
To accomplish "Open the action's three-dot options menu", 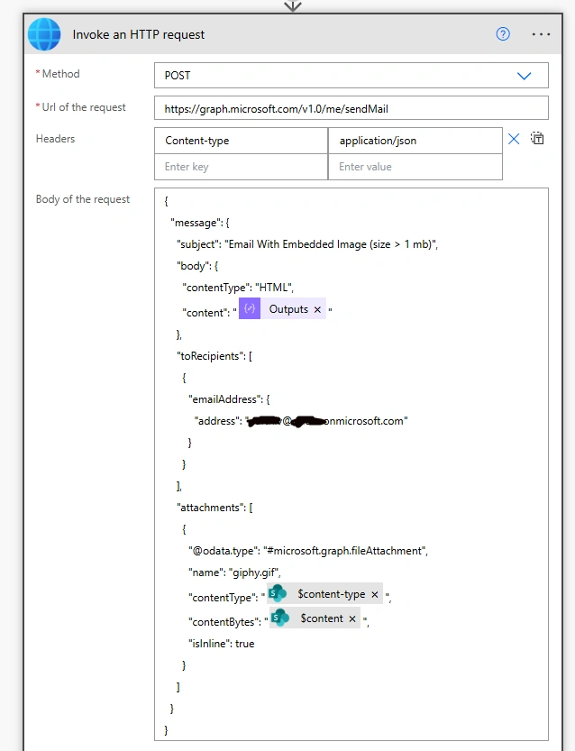I will [541, 34].
